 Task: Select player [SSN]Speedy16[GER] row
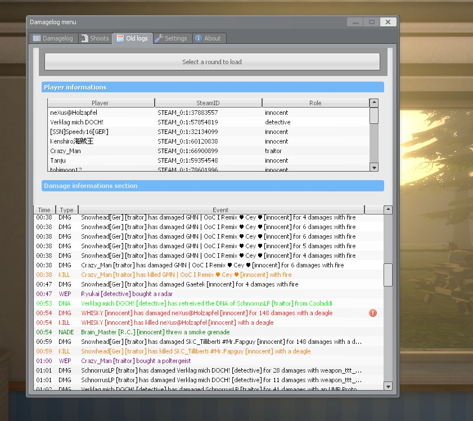208,132
